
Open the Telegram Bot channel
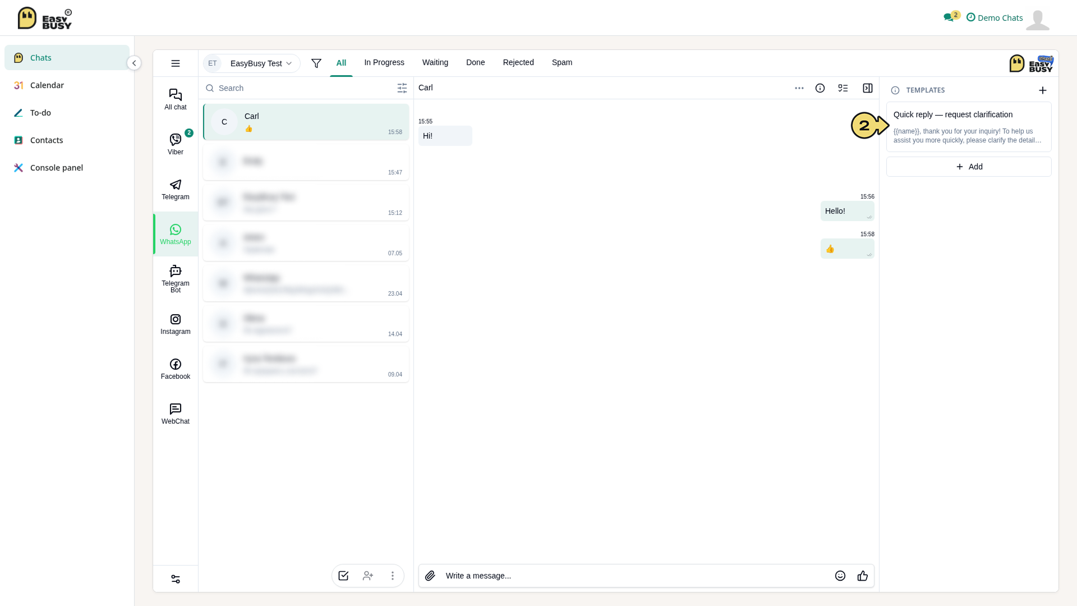(x=176, y=279)
